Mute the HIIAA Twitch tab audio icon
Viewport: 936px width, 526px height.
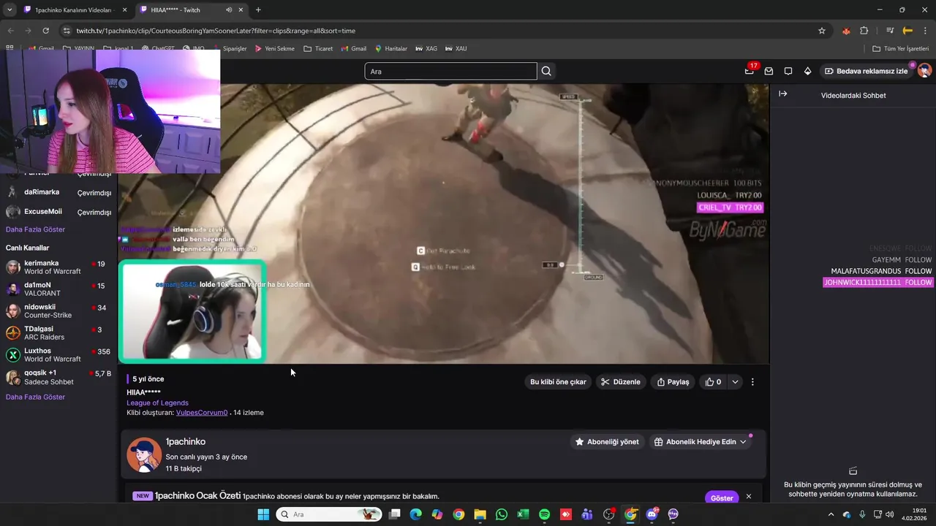pos(229,9)
